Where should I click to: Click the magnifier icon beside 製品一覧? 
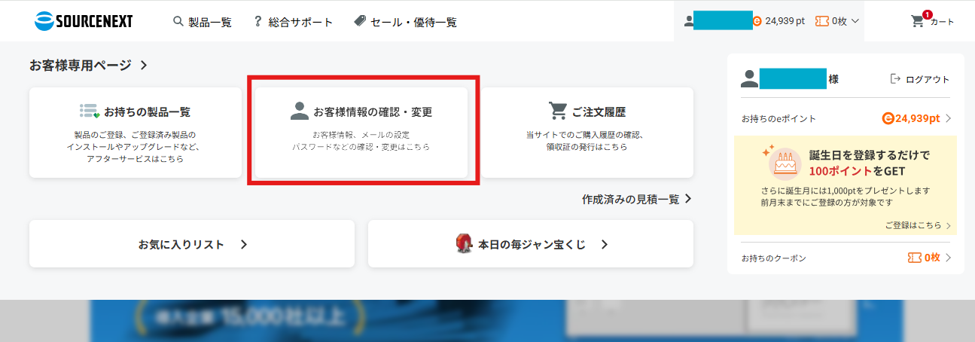pos(178,21)
